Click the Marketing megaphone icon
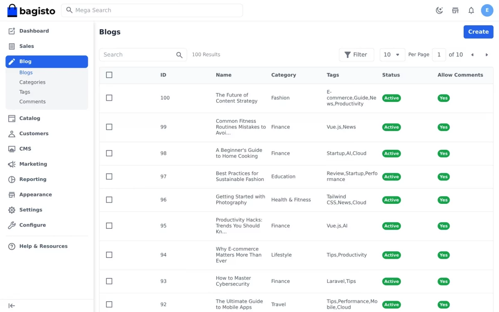Image resolution: width=499 pixels, height=312 pixels. tap(12, 164)
